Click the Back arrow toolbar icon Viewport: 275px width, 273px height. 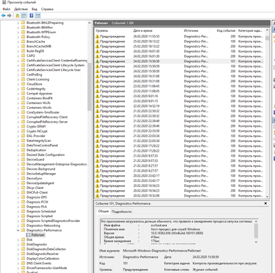coord(3,16)
